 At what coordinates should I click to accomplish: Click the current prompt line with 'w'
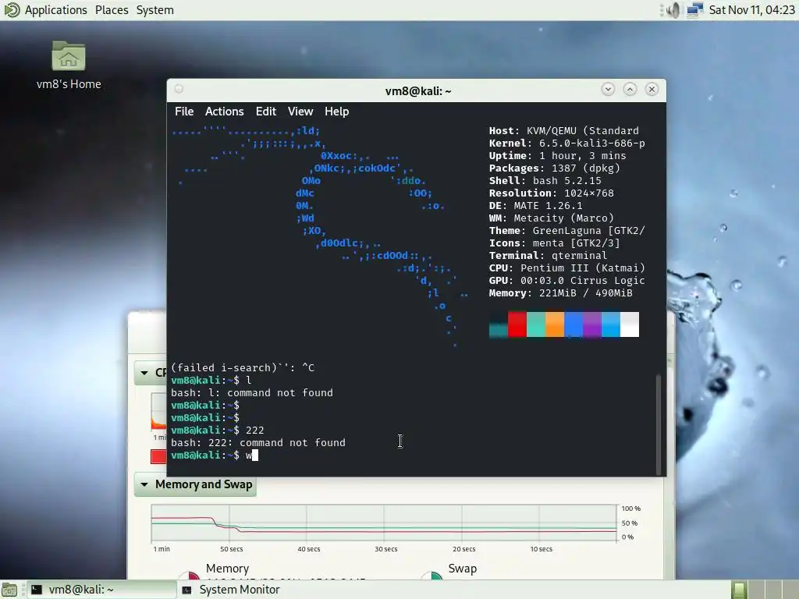click(215, 455)
